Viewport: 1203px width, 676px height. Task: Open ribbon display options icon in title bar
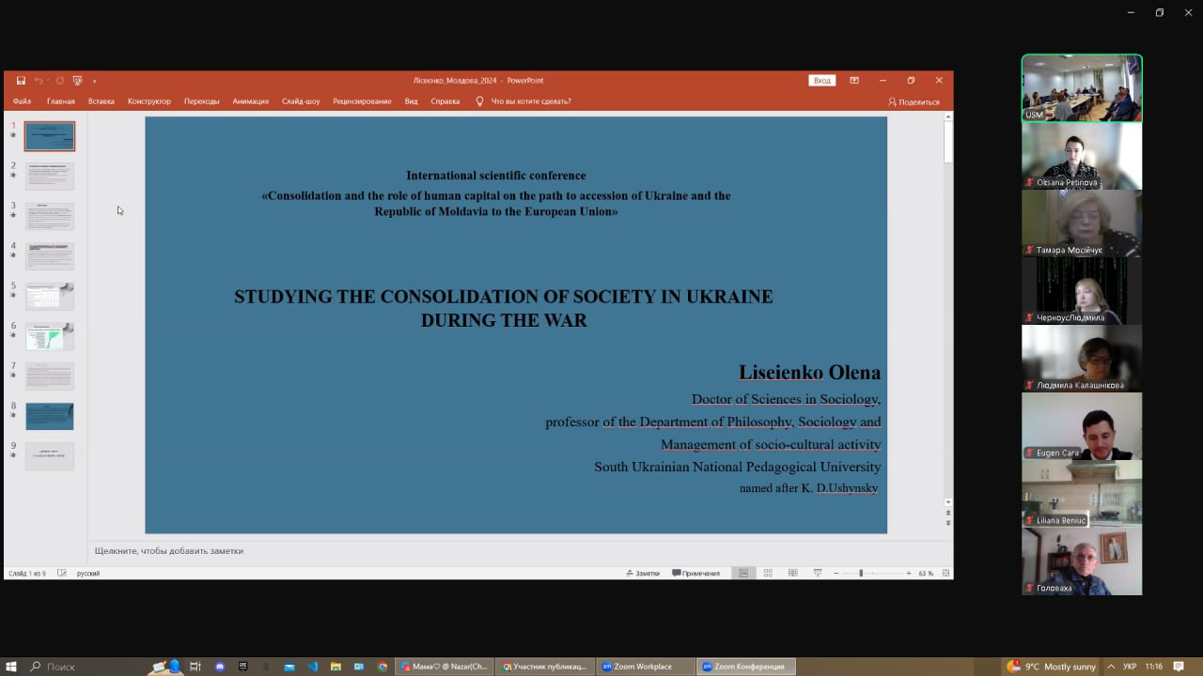tap(854, 81)
